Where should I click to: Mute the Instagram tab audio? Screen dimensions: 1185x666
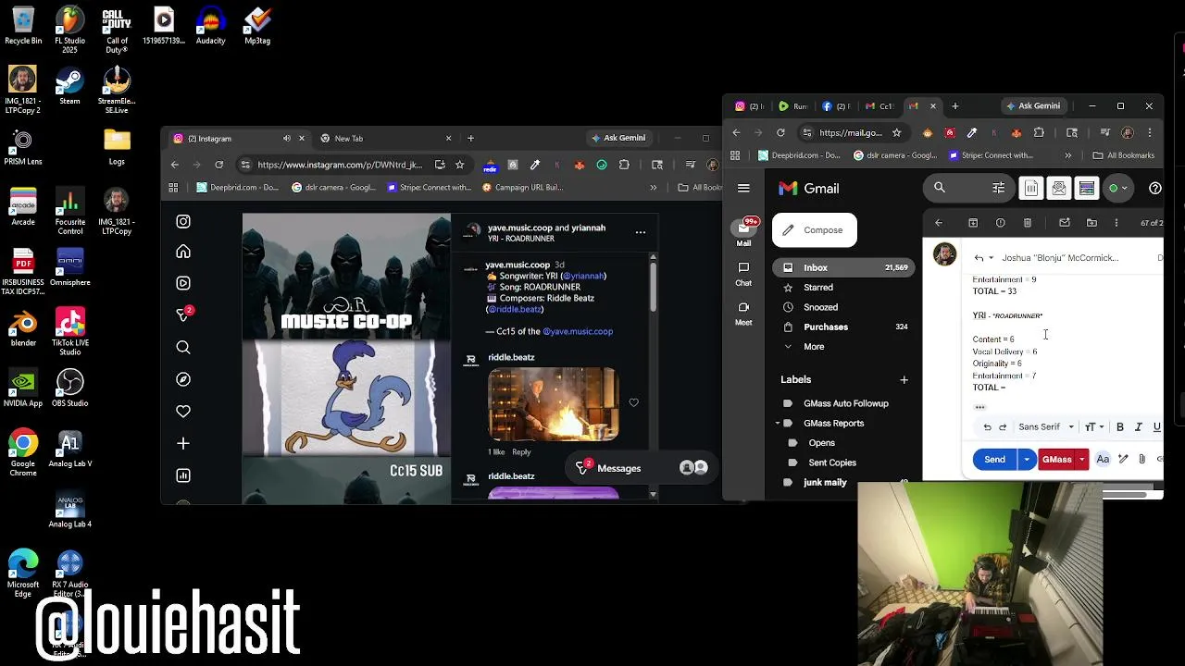(286, 138)
